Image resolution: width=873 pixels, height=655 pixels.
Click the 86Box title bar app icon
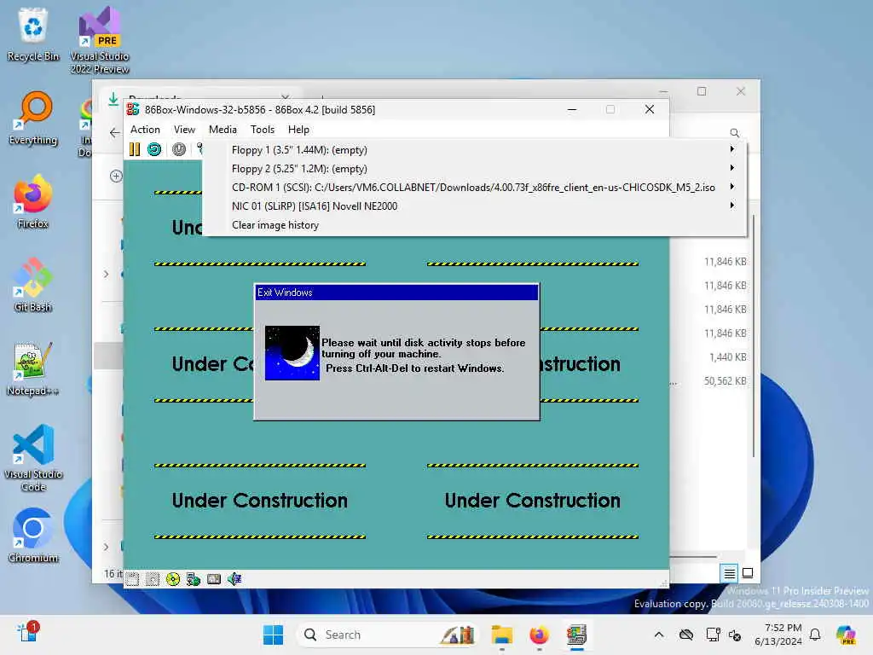coord(132,110)
